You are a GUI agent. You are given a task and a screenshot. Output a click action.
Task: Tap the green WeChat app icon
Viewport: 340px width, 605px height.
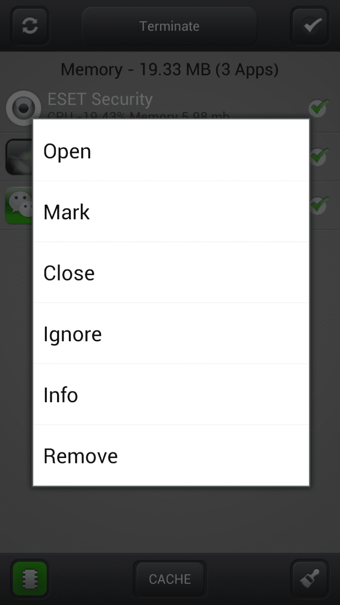19,206
